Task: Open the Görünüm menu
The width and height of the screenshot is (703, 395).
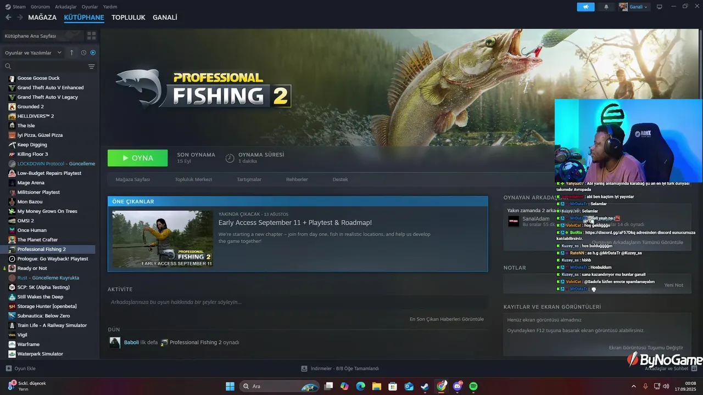Action: tap(40, 7)
